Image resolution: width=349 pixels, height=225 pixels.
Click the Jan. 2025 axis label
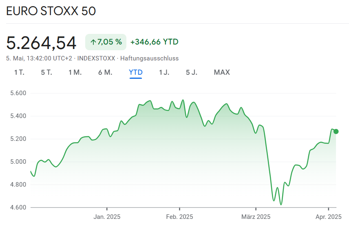click(107, 216)
